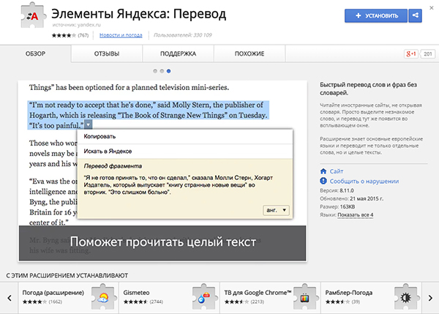The height and width of the screenshot is (314, 439).
Task: Click the home icon beside Сайт
Action: 323,171
